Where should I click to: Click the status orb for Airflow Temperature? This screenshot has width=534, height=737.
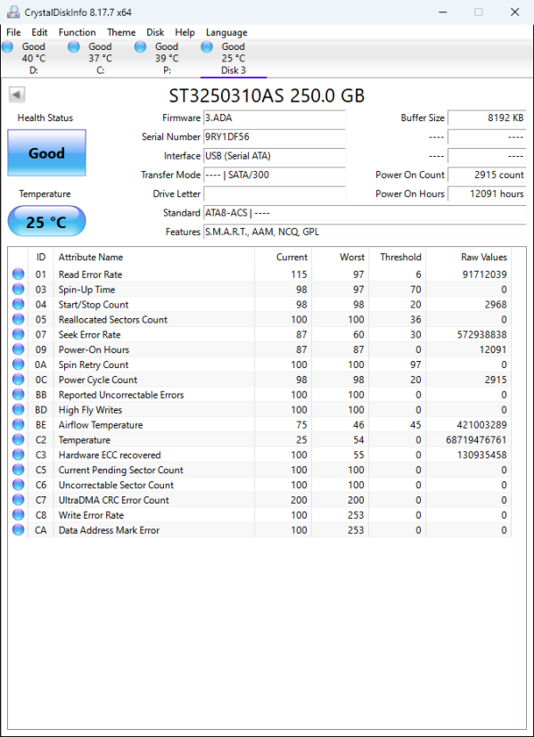pos(19,424)
